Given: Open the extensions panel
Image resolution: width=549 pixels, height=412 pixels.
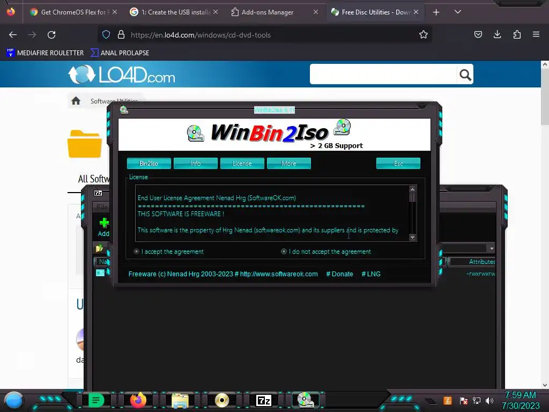Looking at the screenshot, I should (x=517, y=34).
